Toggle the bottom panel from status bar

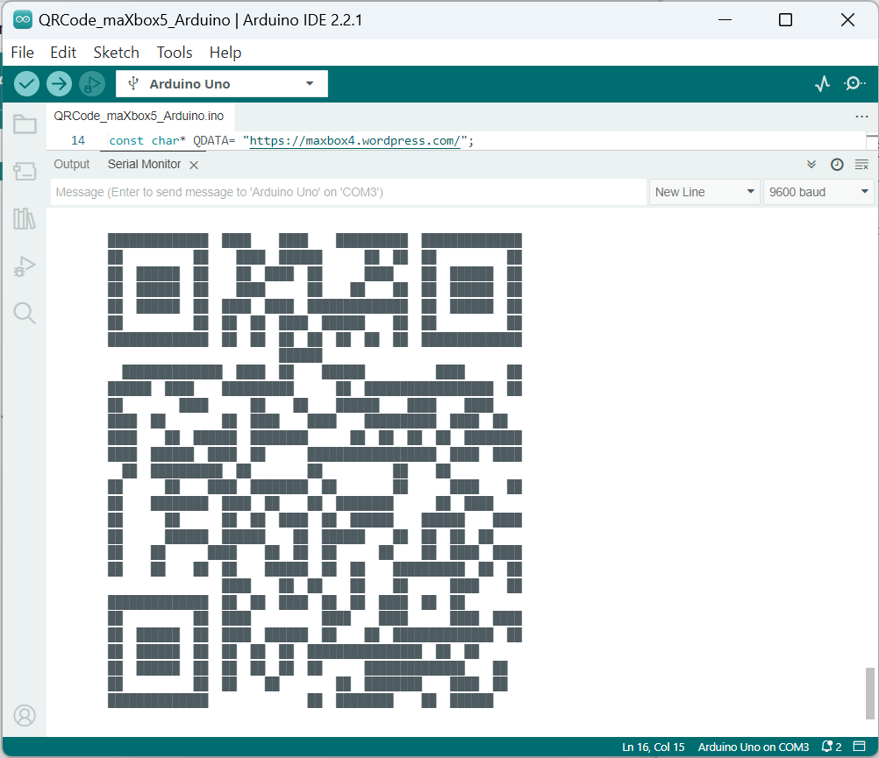pyautogui.click(x=859, y=747)
